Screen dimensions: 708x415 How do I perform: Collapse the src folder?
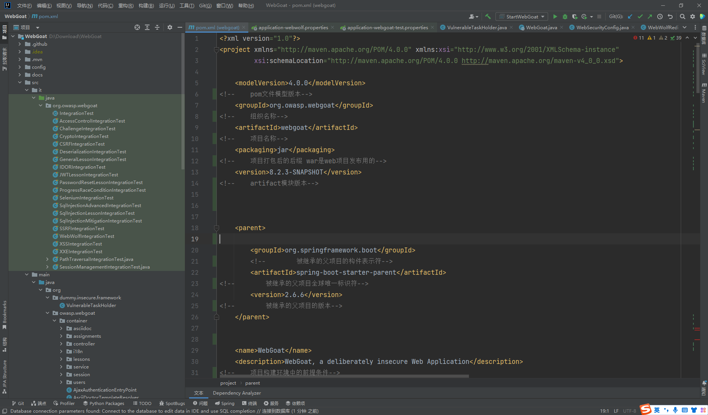click(x=20, y=83)
